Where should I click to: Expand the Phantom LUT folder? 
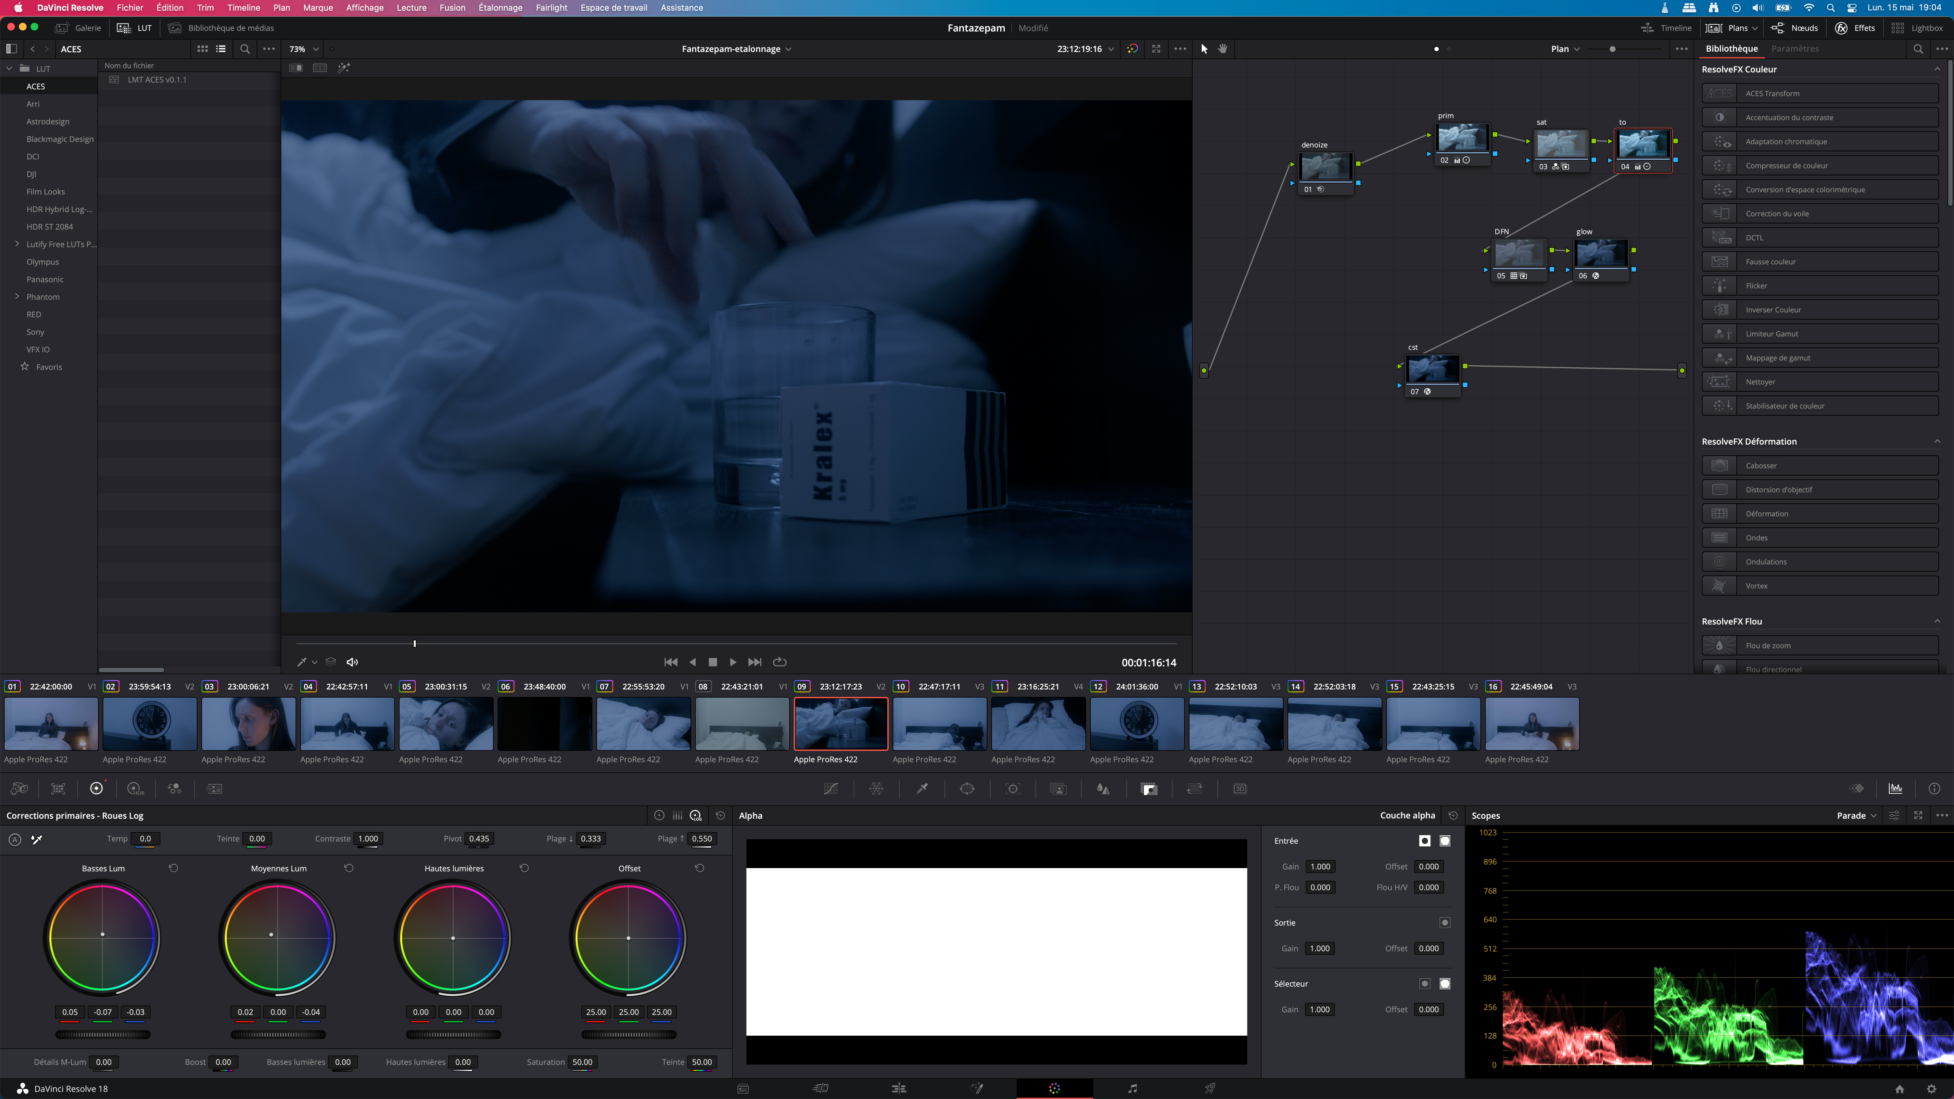point(17,297)
